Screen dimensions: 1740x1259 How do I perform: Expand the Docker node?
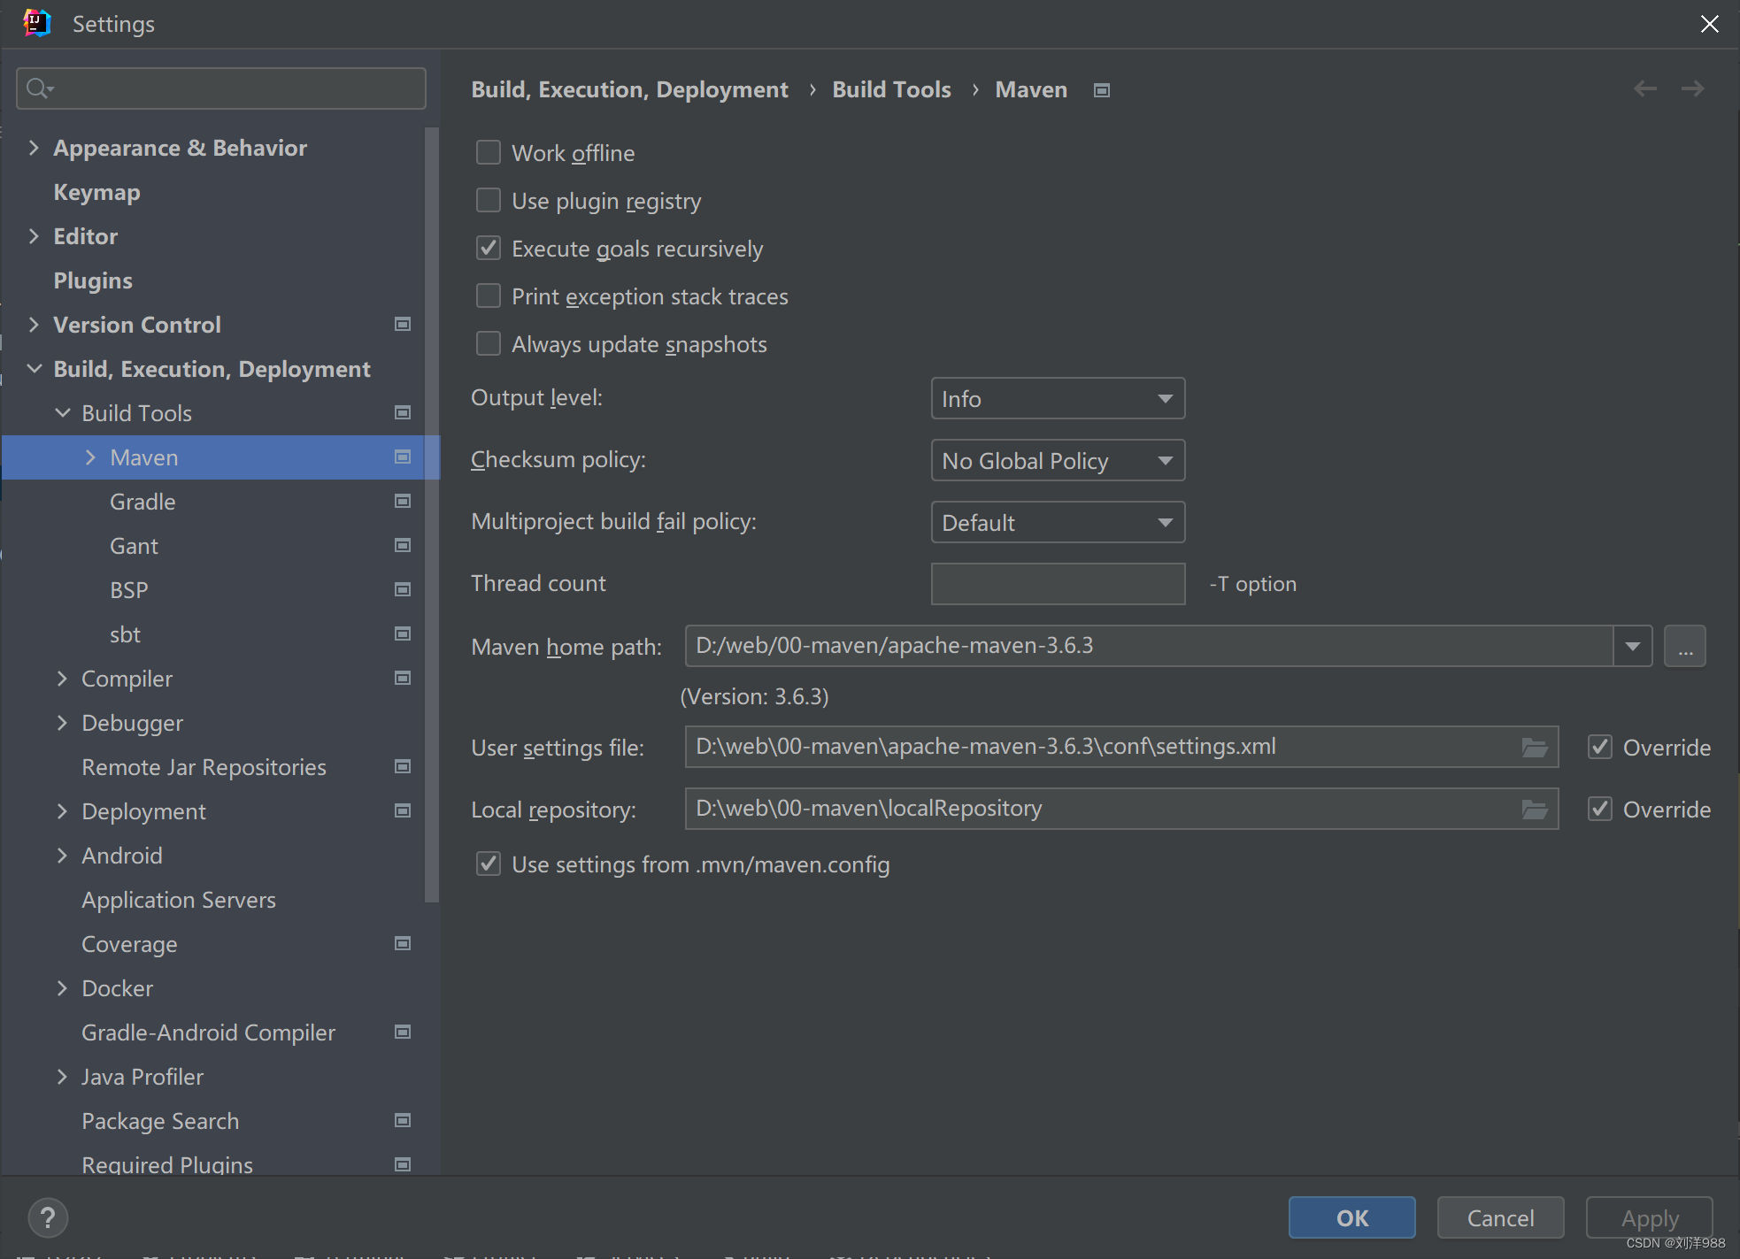click(x=62, y=988)
